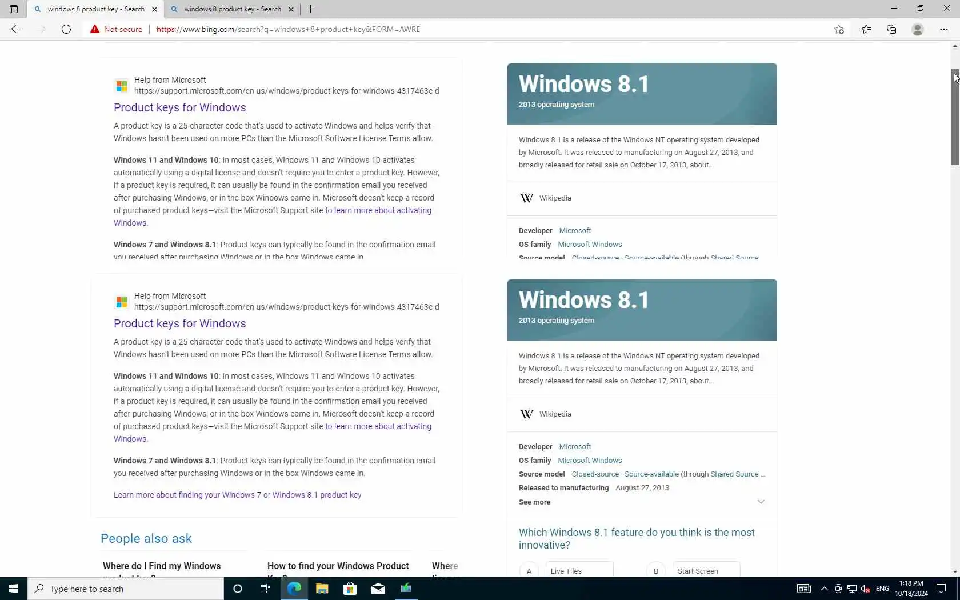Open 'Product keys for Windows' in second result card
This screenshot has height=600, width=960.
(x=180, y=323)
